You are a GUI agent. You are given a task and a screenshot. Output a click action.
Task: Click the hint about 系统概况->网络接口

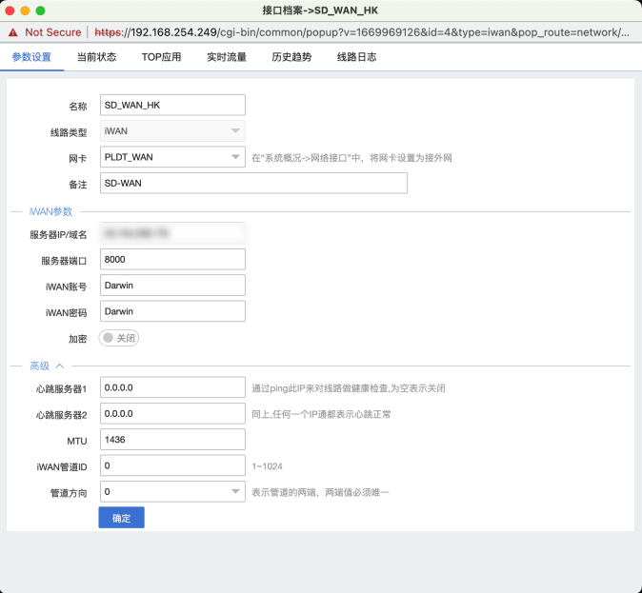pos(351,158)
